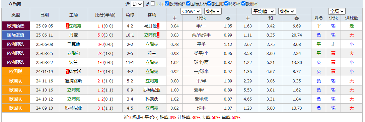Open the 平均值 odds dropdown
This screenshot has width=365, height=122.
(264, 11)
